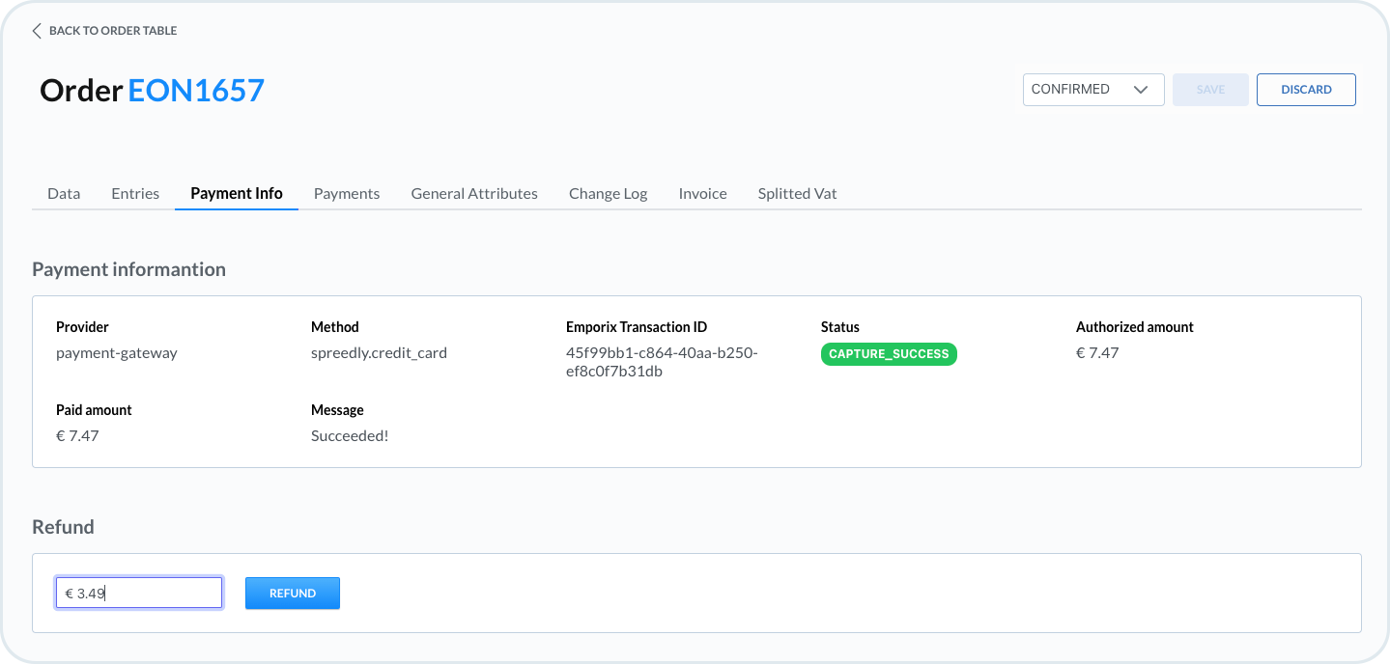Click the Emporix Transaction ID value
Image resolution: width=1390 pixels, height=664 pixels.
click(x=662, y=362)
